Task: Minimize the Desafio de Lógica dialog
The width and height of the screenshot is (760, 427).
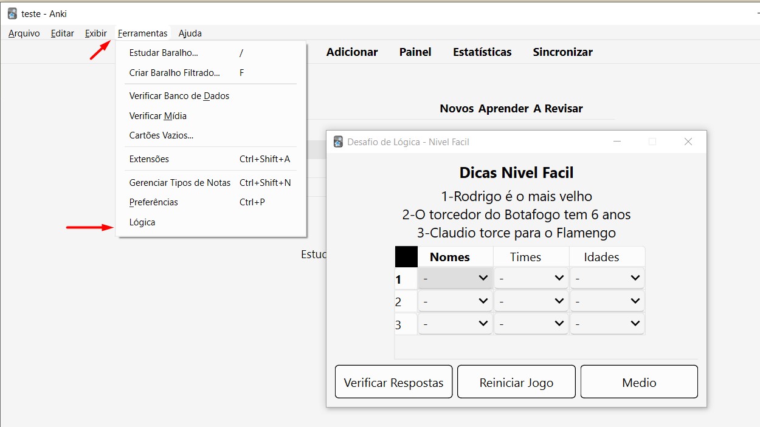Action: pos(617,142)
